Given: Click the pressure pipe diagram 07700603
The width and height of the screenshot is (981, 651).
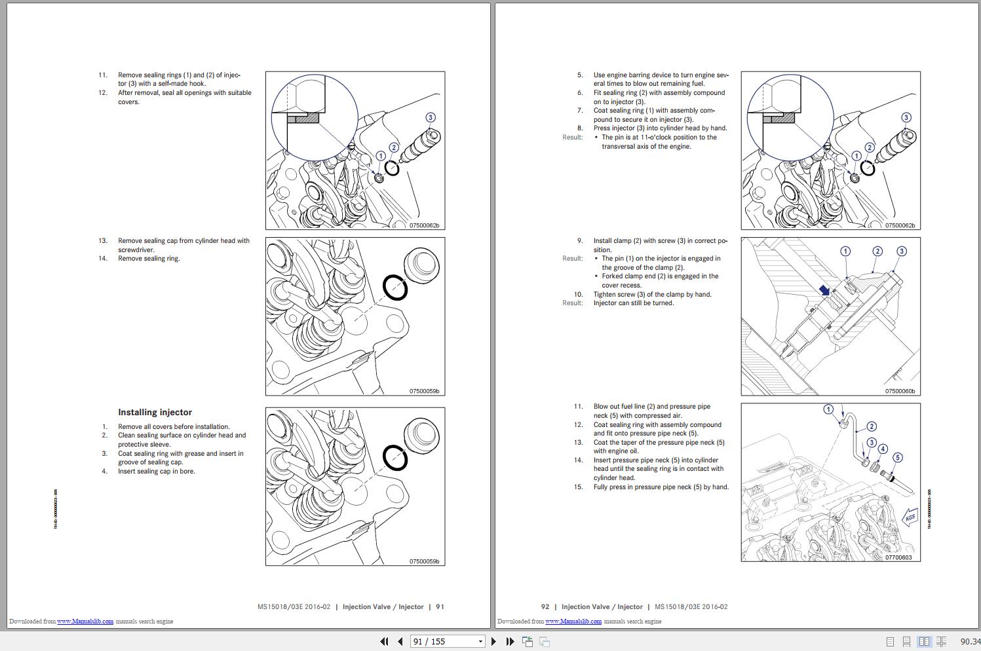Looking at the screenshot, I should point(830,485).
